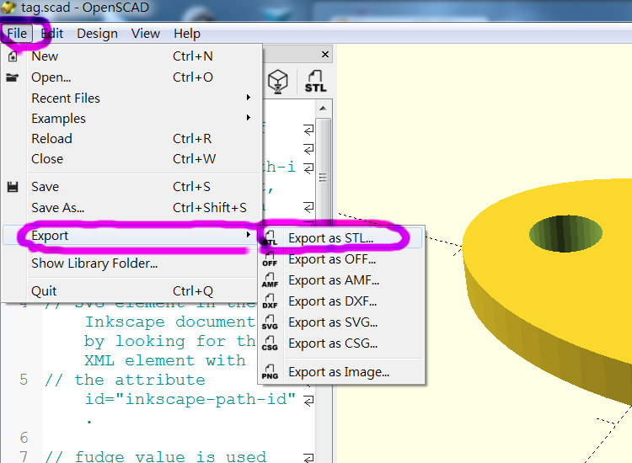Image resolution: width=632 pixels, height=463 pixels.
Task: Expand the Recent Files submenu
Action: (x=131, y=98)
